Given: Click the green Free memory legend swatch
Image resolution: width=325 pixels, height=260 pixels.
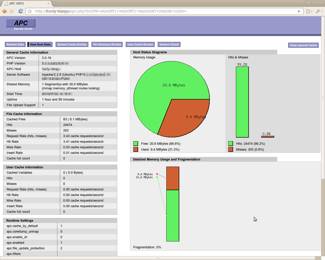Looking at the screenshot, I should 136,143.
